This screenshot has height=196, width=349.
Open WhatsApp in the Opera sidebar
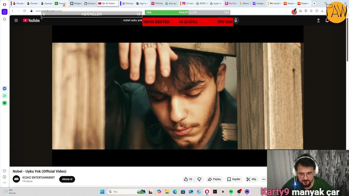(4, 96)
